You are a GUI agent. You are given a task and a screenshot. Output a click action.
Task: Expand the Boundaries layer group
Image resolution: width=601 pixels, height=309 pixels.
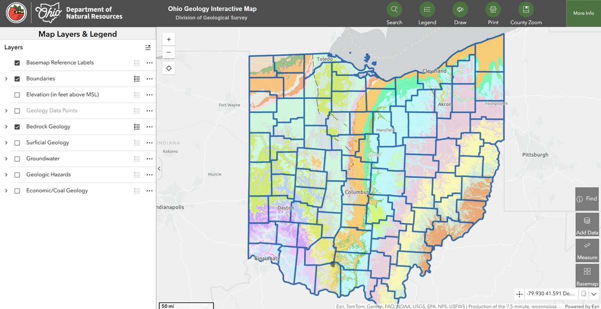point(6,79)
